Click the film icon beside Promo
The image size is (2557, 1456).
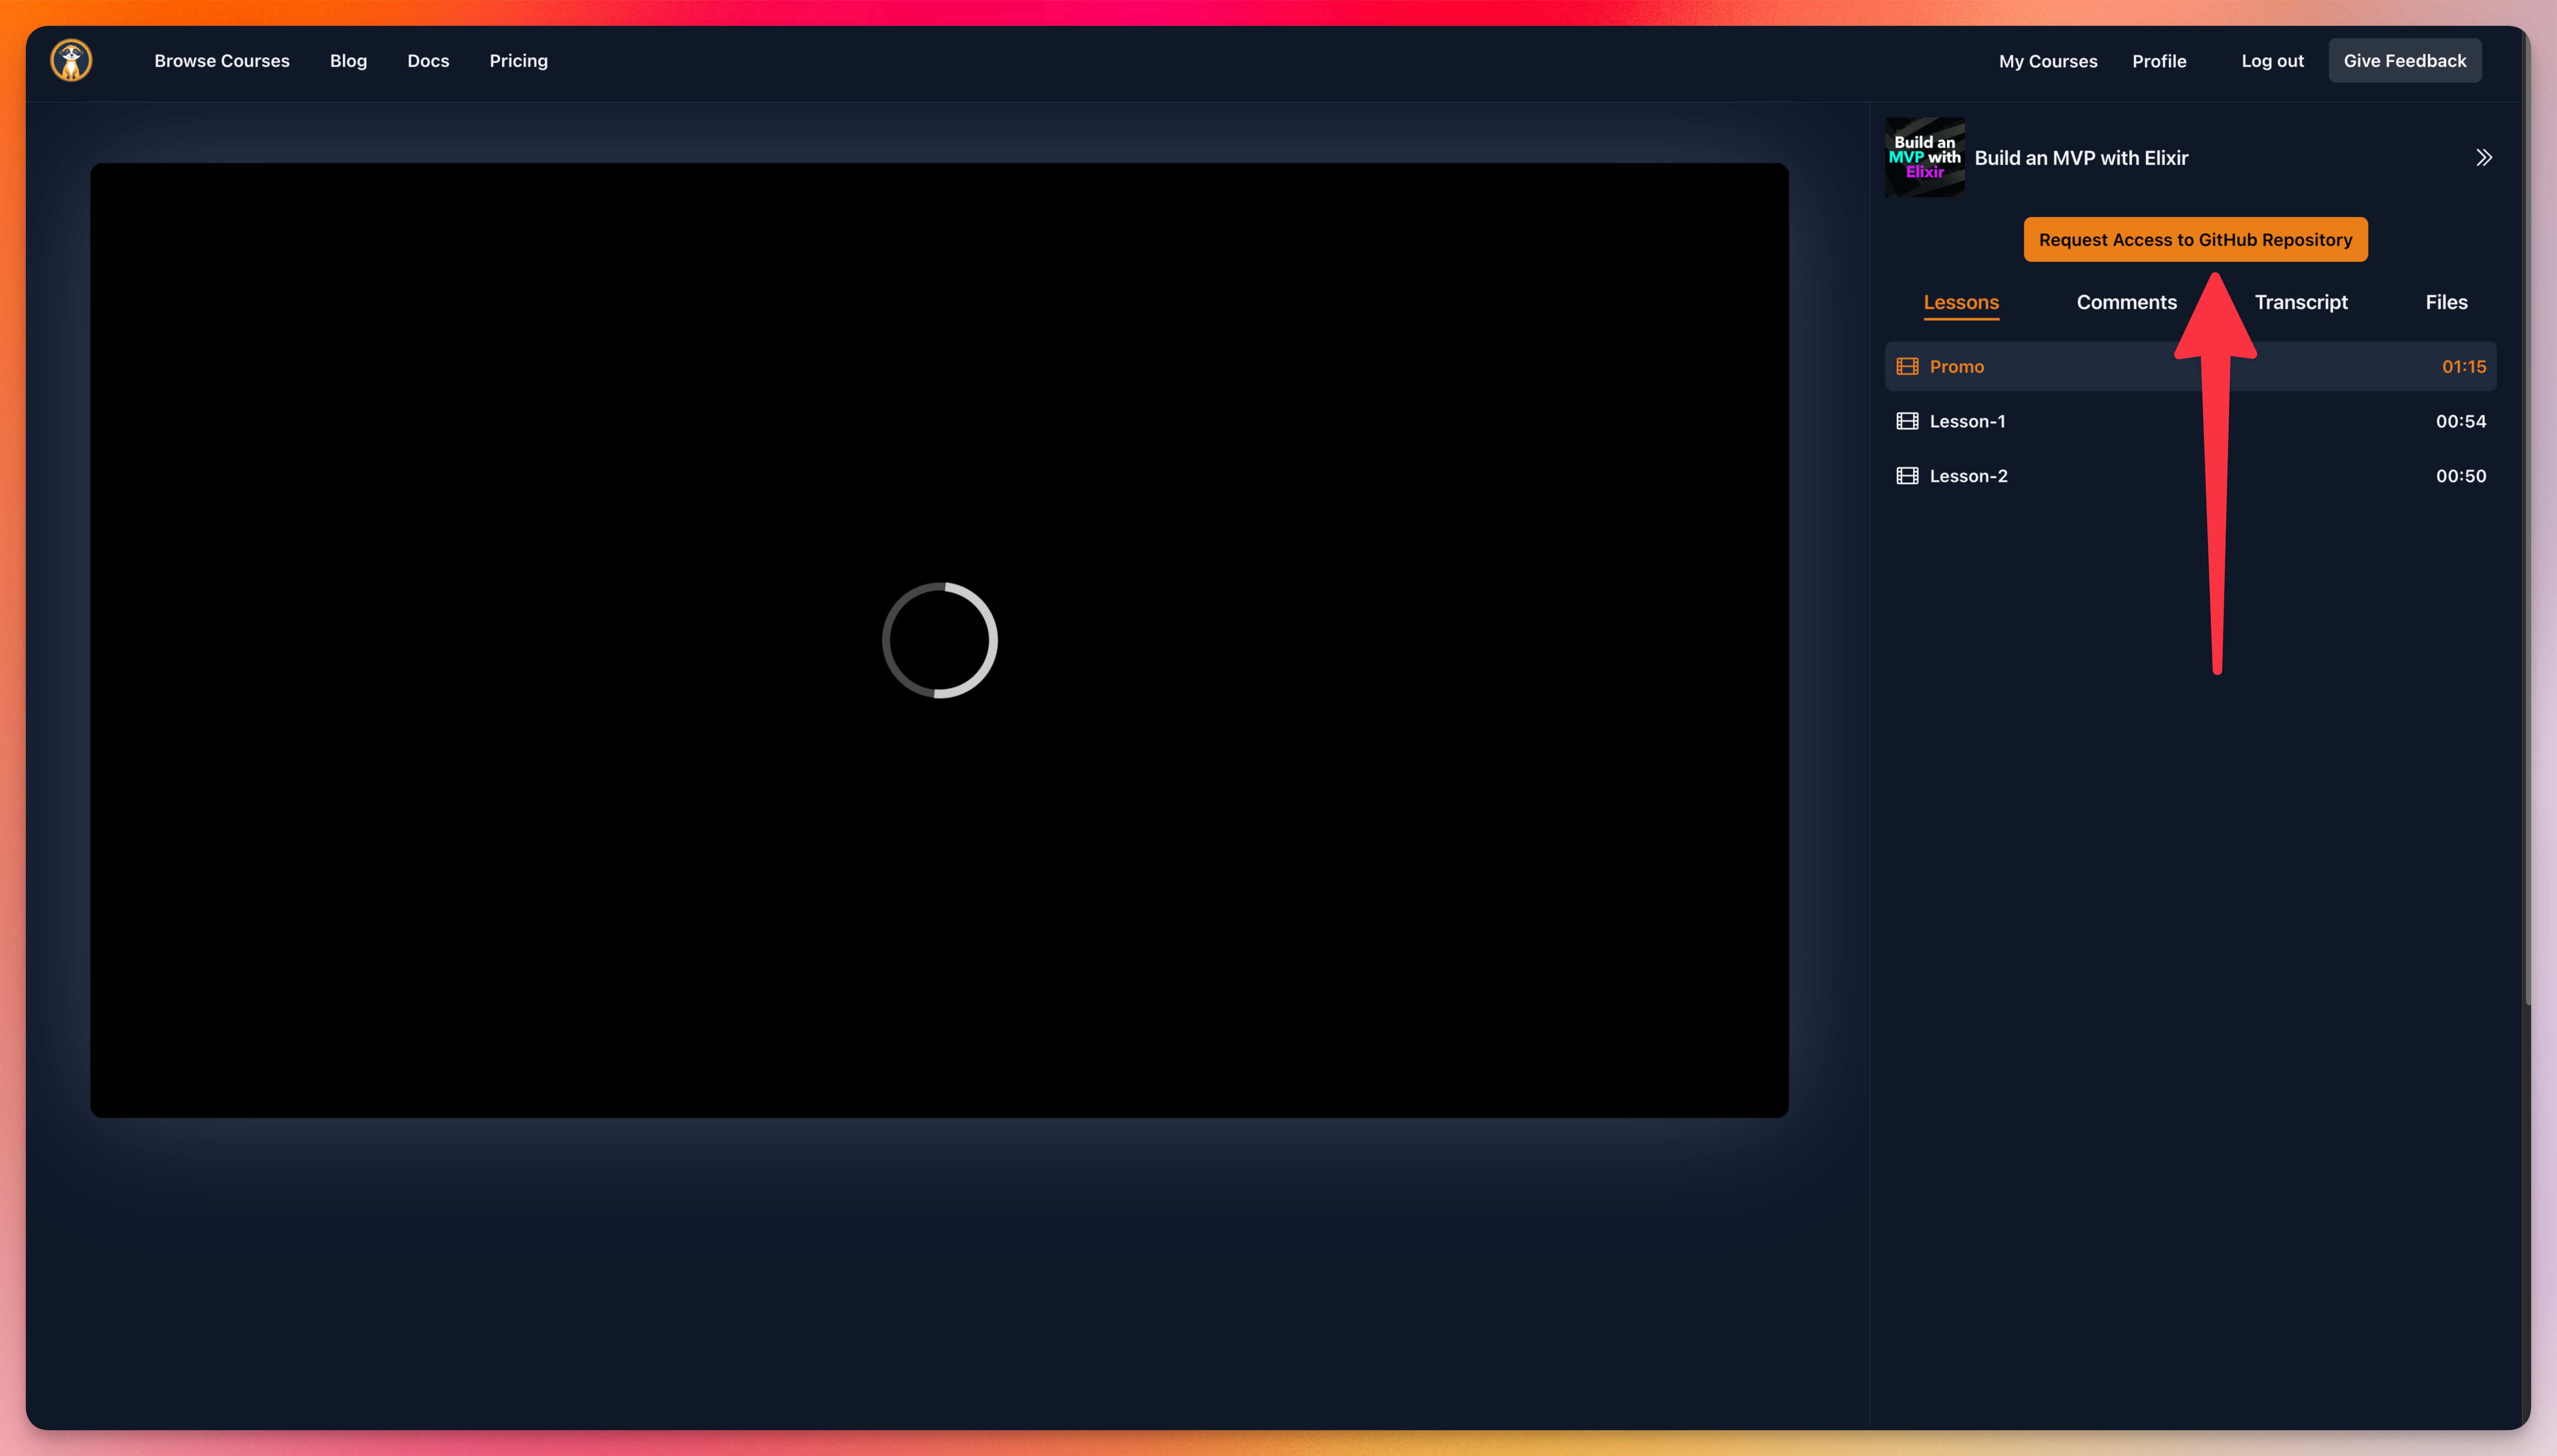tap(1907, 367)
